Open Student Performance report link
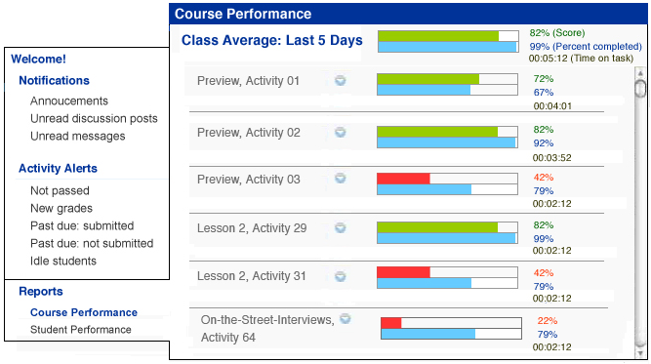 coord(81,330)
